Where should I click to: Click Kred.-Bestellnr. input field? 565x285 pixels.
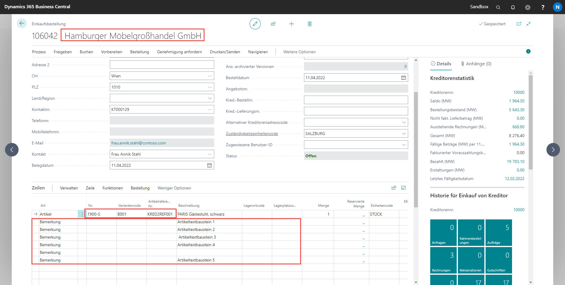point(356,100)
